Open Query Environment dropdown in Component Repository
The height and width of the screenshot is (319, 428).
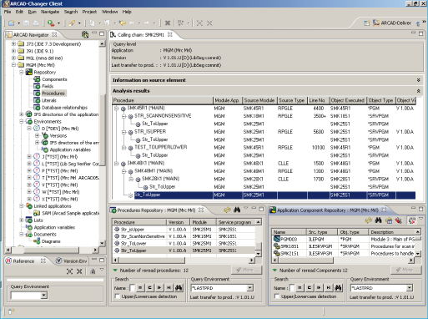coord(409,288)
